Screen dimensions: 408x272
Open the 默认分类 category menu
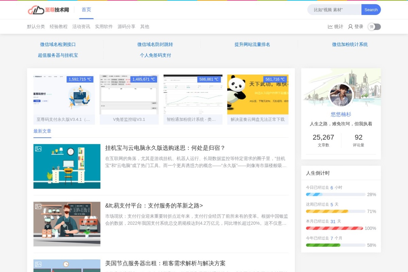click(36, 27)
